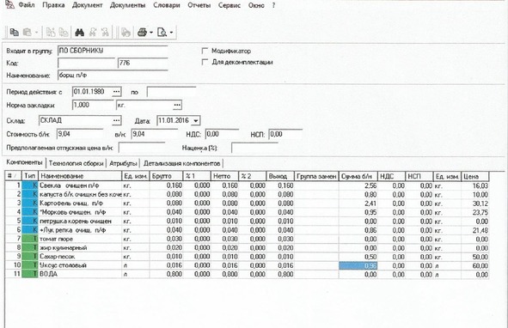Viewport: 508px width, 328px height.
Task: Select row жир кулинарный
Action: 248,247
